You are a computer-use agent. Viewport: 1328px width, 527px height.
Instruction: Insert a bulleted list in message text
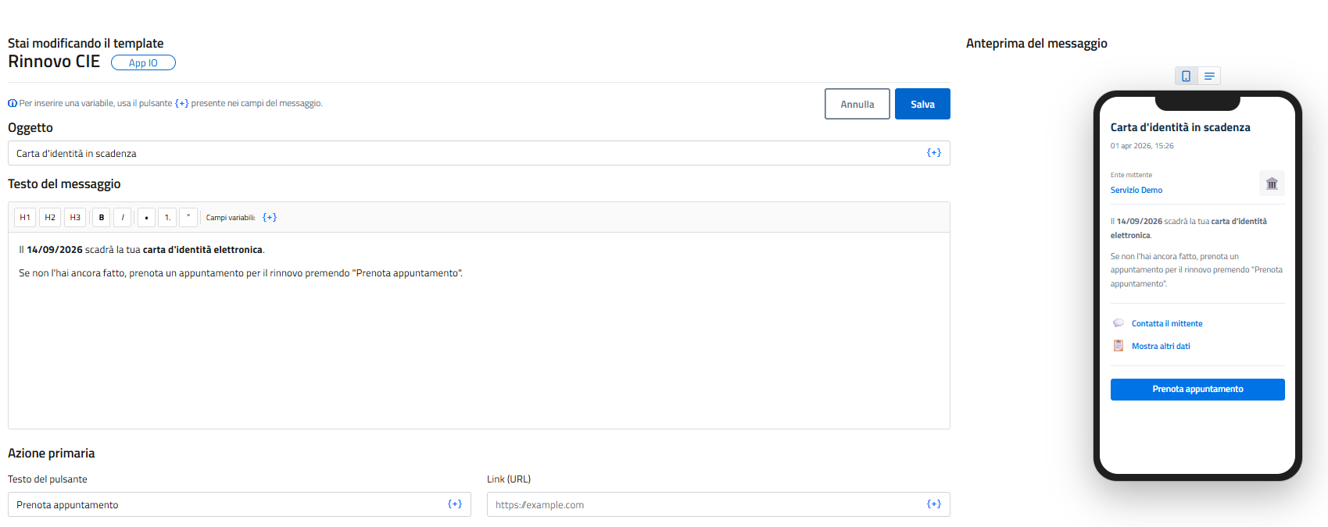click(x=146, y=218)
